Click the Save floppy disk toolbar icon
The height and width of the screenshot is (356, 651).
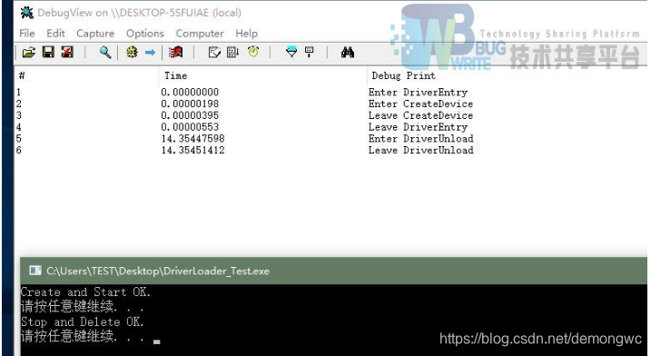[49, 52]
